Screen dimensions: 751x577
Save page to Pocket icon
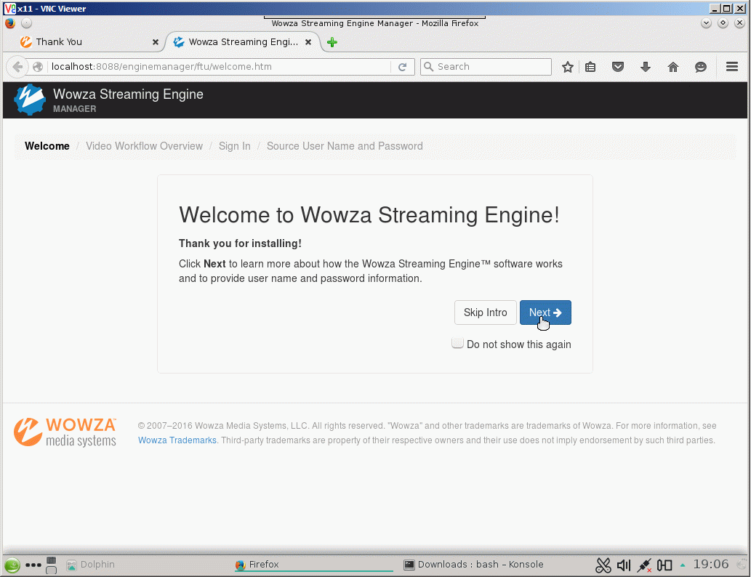pyautogui.click(x=618, y=67)
